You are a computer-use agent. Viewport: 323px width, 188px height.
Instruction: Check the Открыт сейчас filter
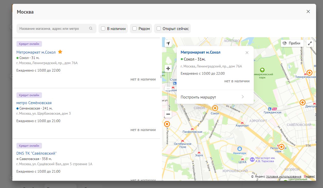tap(159, 28)
